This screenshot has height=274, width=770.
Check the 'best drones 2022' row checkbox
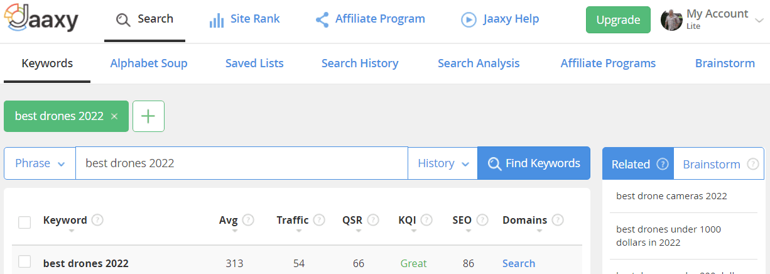(x=24, y=262)
